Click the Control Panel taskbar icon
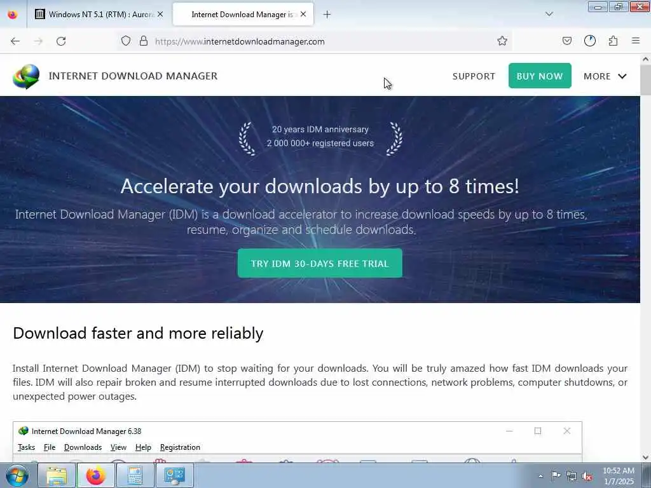This screenshot has width=651, height=488. 174,475
